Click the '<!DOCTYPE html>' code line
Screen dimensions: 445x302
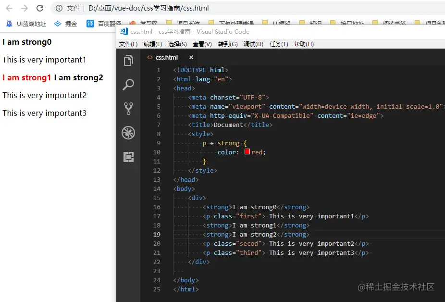click(201, 70)
